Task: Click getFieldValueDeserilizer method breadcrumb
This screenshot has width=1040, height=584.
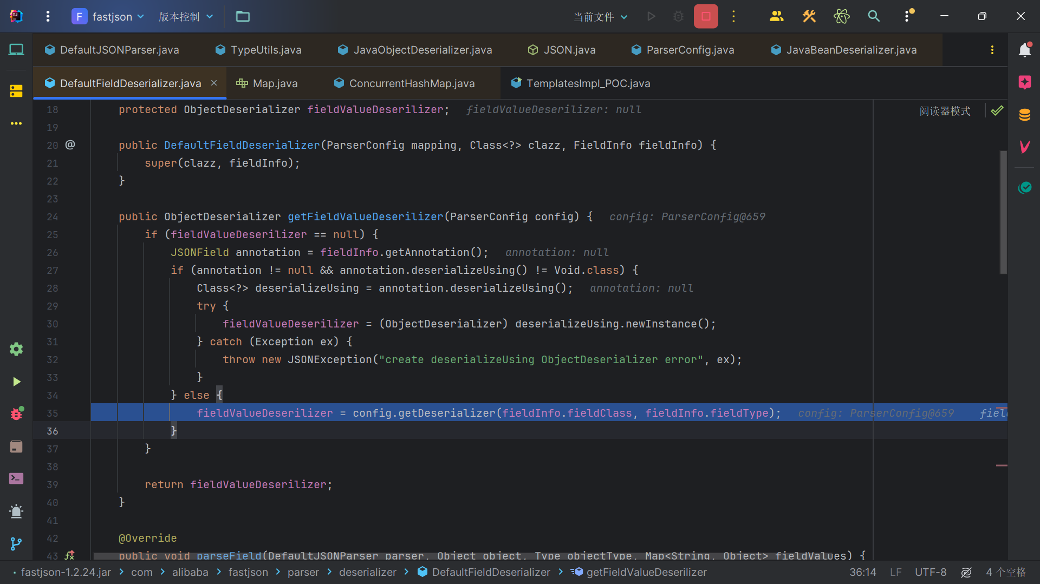Action: click(x=639, y=572)
